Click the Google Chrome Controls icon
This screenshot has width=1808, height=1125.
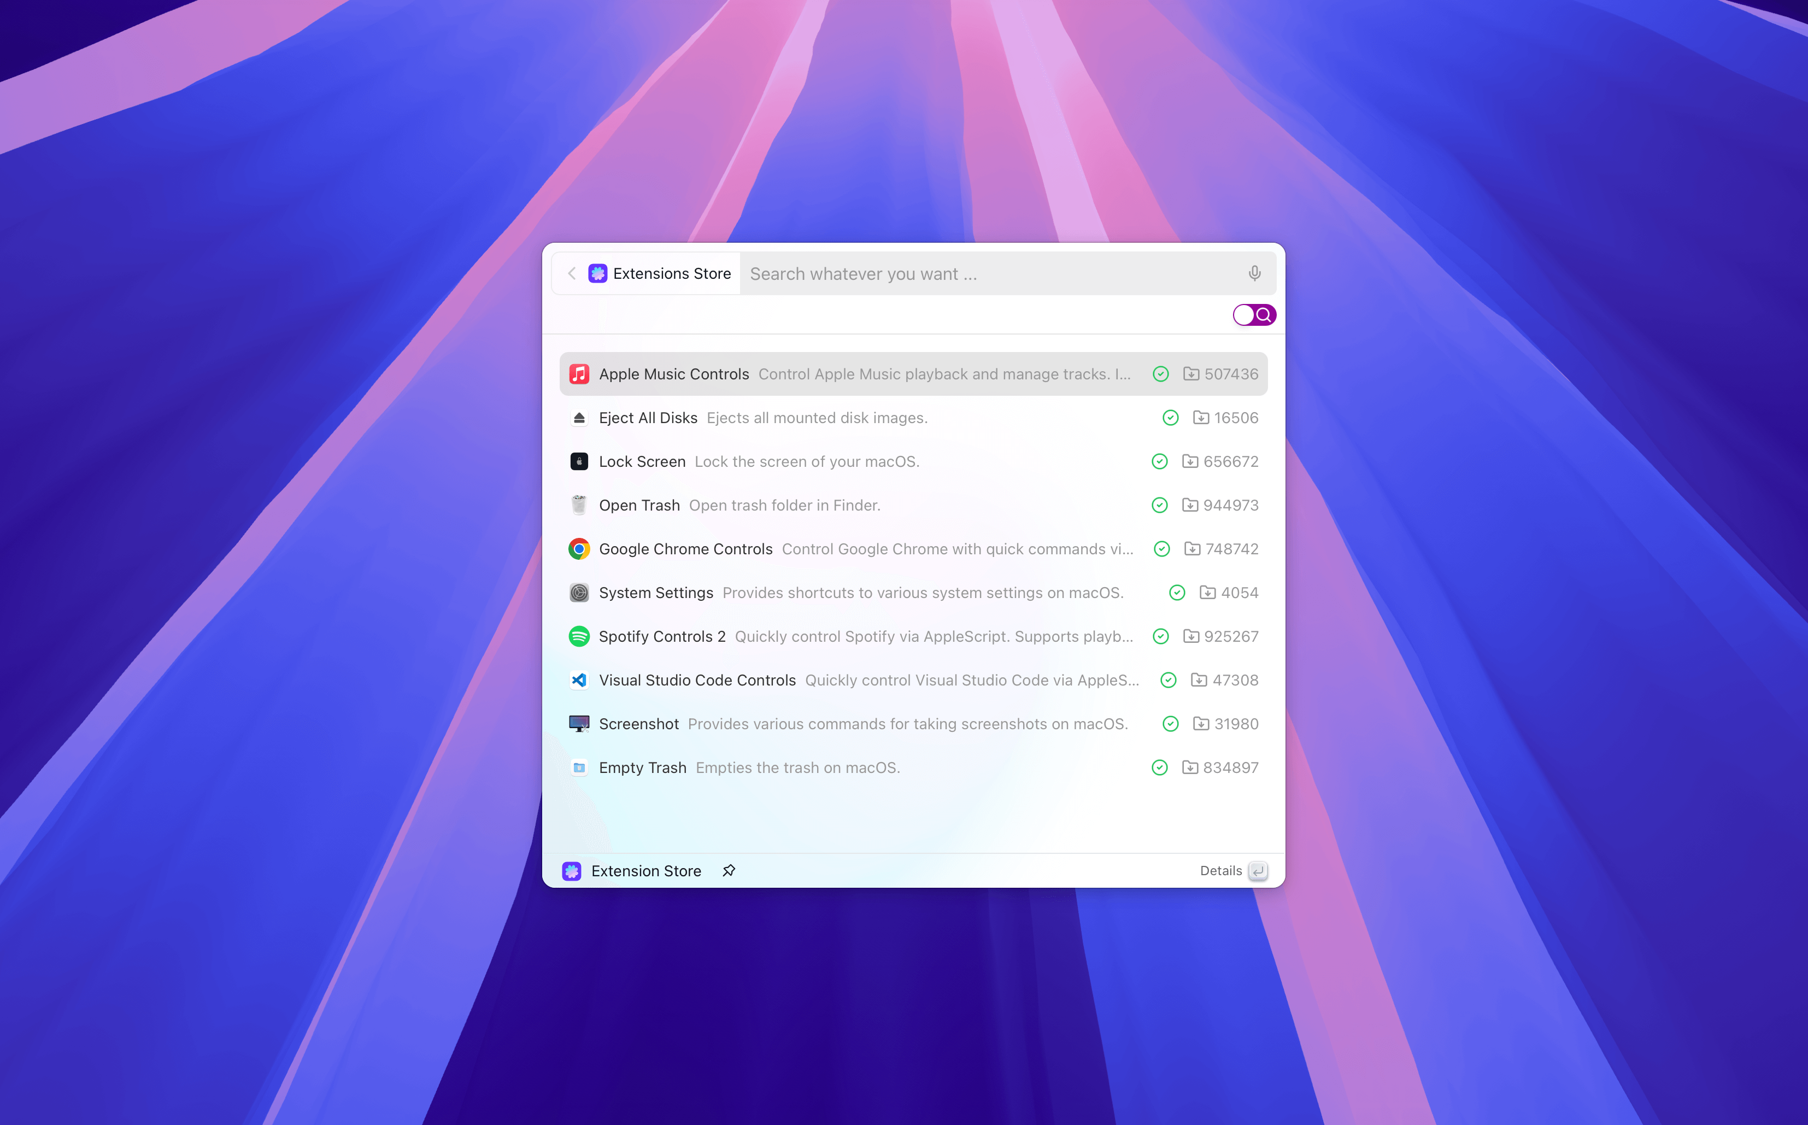pos(579,548)
